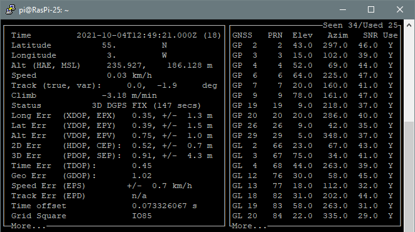Image resolution: width=415 pixels, height=232 pixels.
Task: Click the scrollbar up arrow
Action: tap(409, 25)
